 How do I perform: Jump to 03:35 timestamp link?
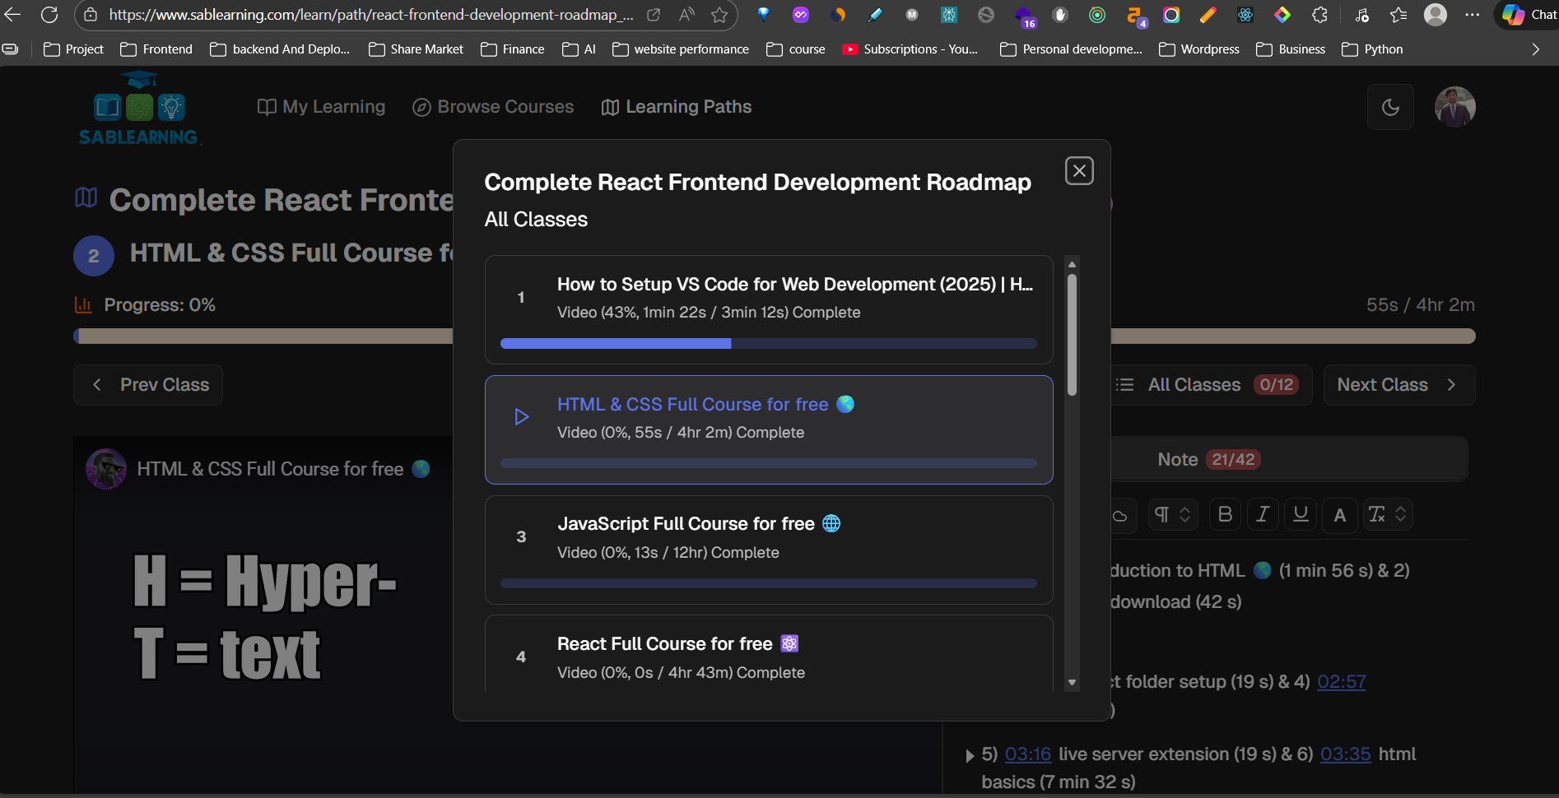[1345, 754]
